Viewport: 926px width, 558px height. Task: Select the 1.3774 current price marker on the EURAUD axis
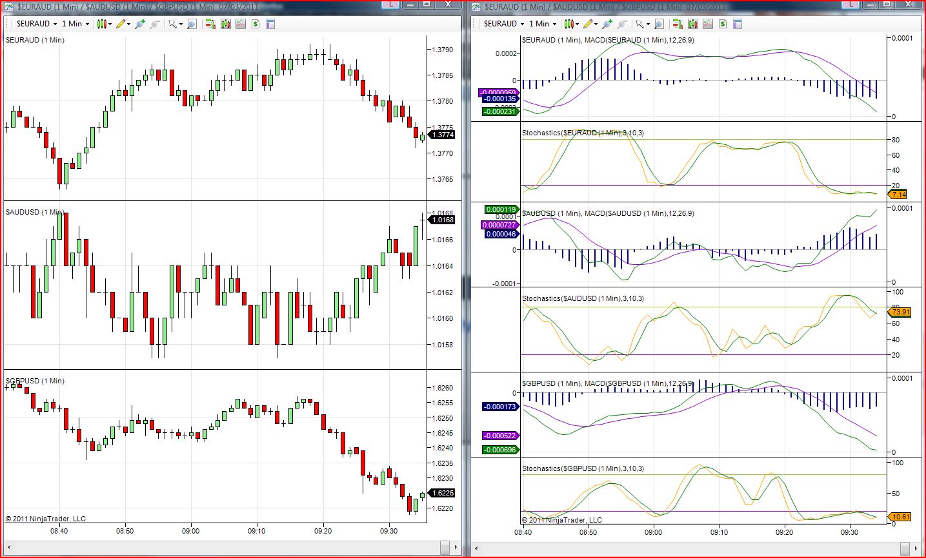[442, 135]
